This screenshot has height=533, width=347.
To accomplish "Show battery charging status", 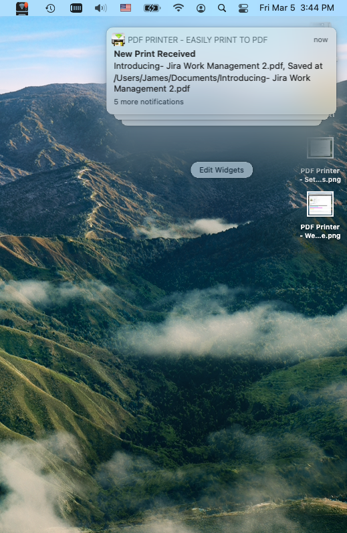I will pyautogui.click(x=152, y=8).
